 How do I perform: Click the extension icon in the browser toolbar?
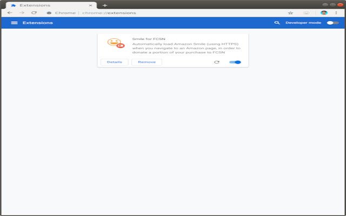click(x=307, y=13)
